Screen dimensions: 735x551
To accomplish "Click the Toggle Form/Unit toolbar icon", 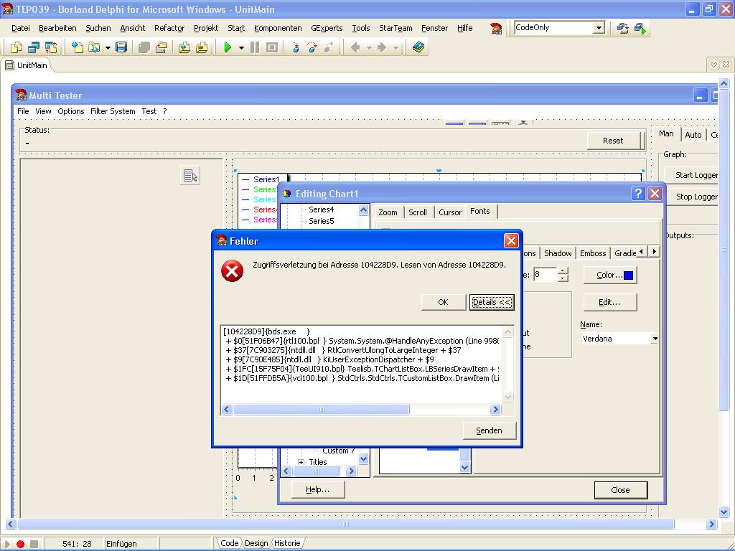I will coord(51,47).
